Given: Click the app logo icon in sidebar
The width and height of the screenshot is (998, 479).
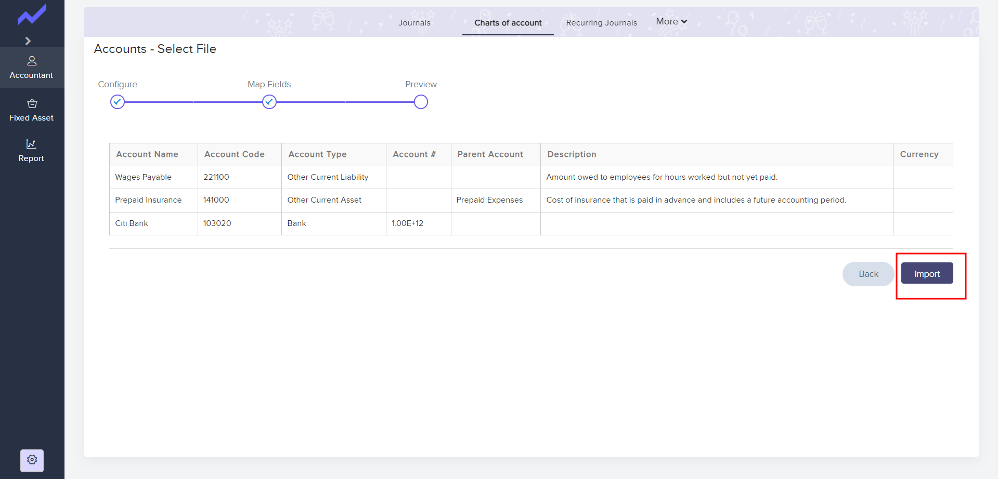Looking at the screenshot, I should coord(32,15).
